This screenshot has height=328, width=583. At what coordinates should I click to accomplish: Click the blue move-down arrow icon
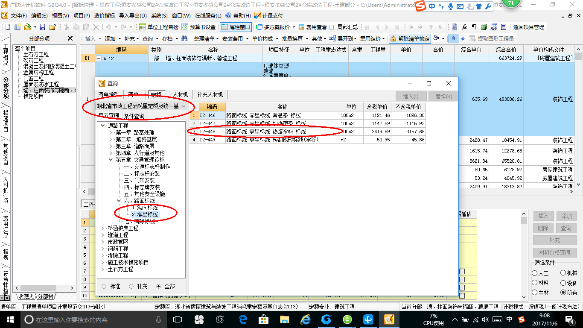[x=463, y=38]
